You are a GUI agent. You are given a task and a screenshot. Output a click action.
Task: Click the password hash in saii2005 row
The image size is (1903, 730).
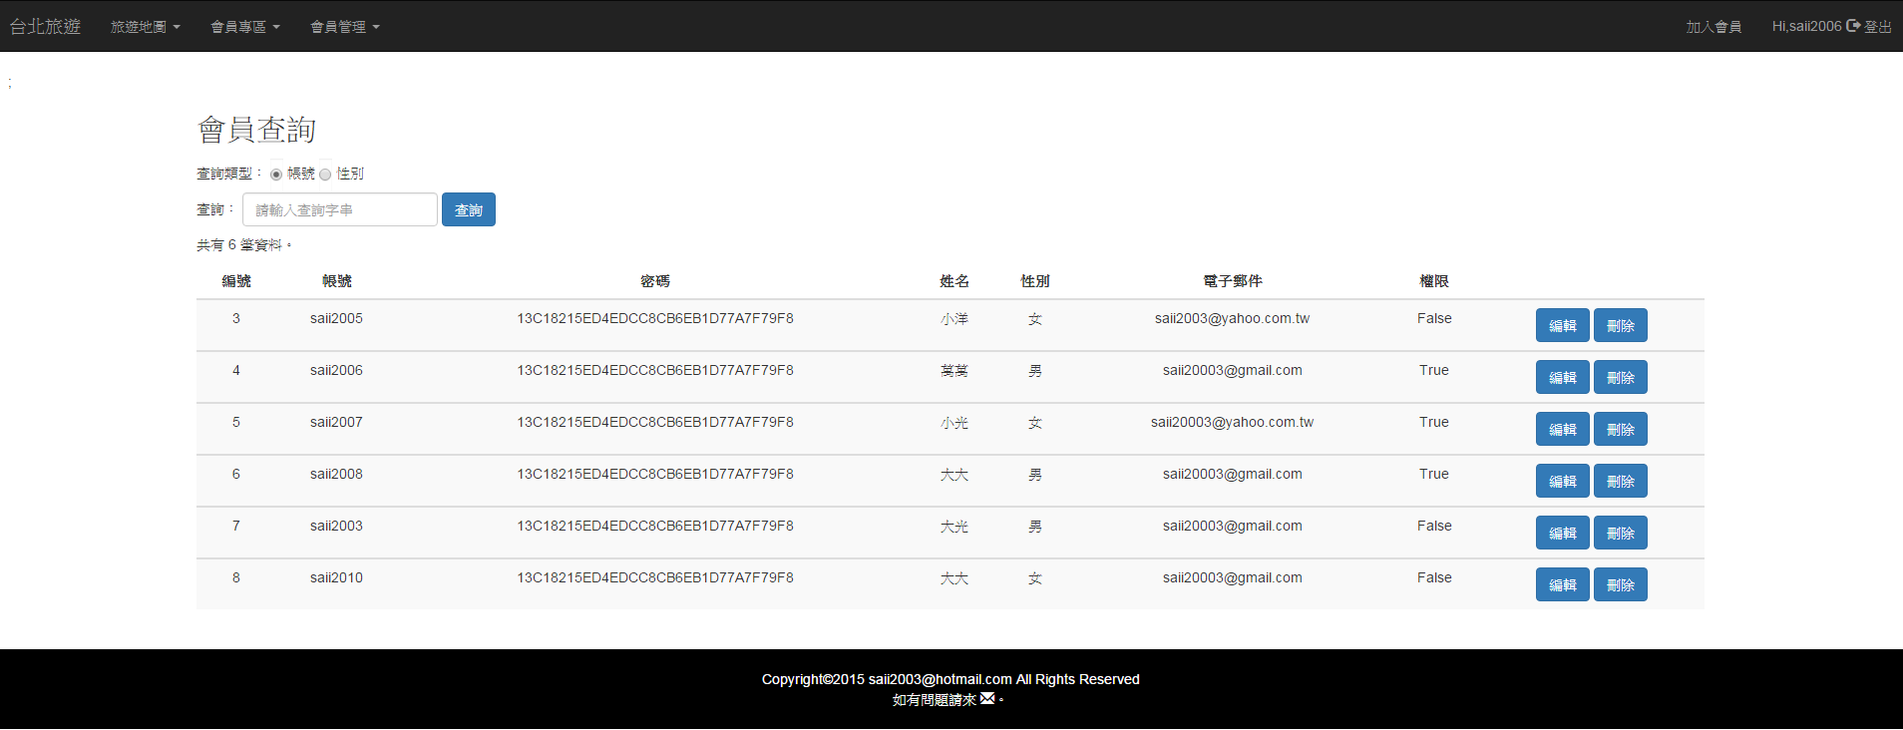tap(655, 318)
